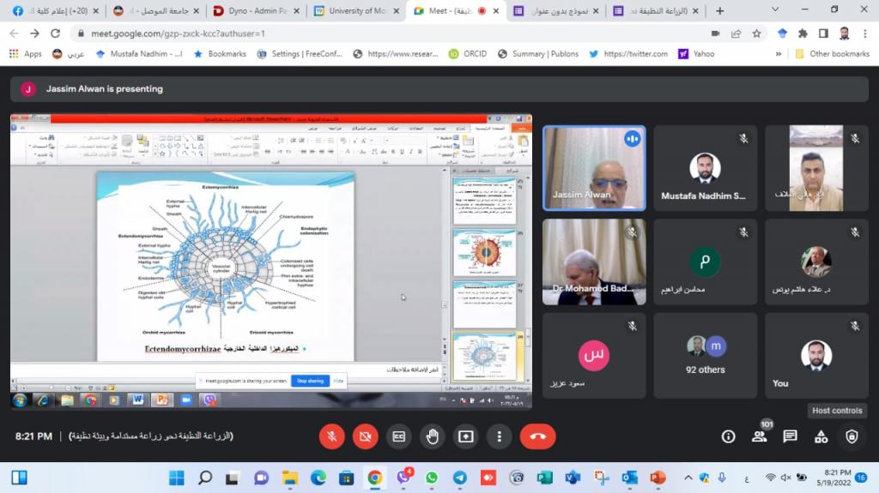879x493 pixels.
Task: Leave the call with red button
Action: click(538, 436)
